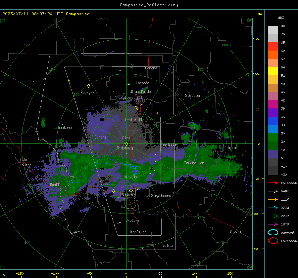Click the 'Calgary' city label

[x=129, y=194]
